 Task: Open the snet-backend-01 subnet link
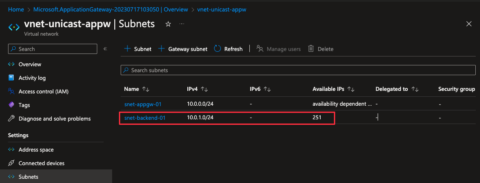tap(144, 118)
